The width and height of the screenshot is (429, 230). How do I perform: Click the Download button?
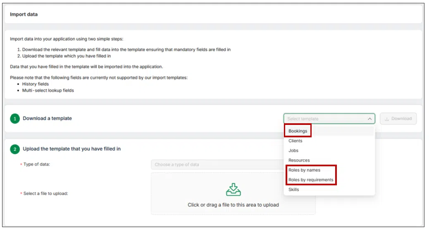click(x=398, y=119)
